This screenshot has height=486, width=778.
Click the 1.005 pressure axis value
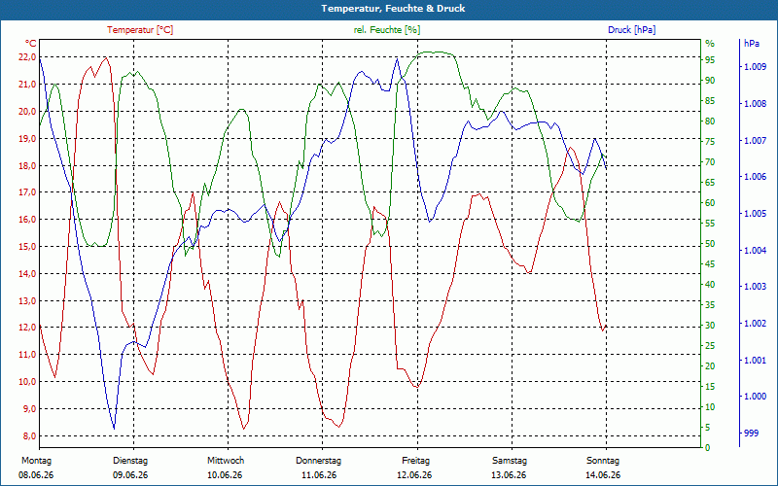(755, 213)
